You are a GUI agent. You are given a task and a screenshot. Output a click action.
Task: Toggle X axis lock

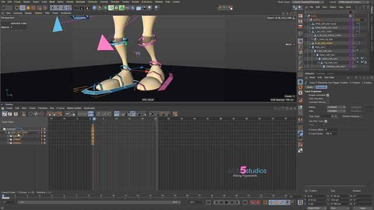53,8
